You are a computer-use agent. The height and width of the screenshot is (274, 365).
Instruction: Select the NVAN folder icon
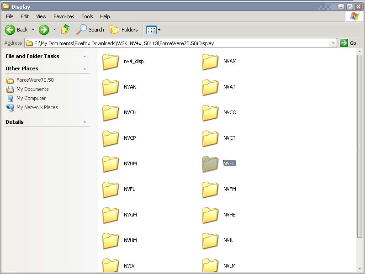[111, 87]
